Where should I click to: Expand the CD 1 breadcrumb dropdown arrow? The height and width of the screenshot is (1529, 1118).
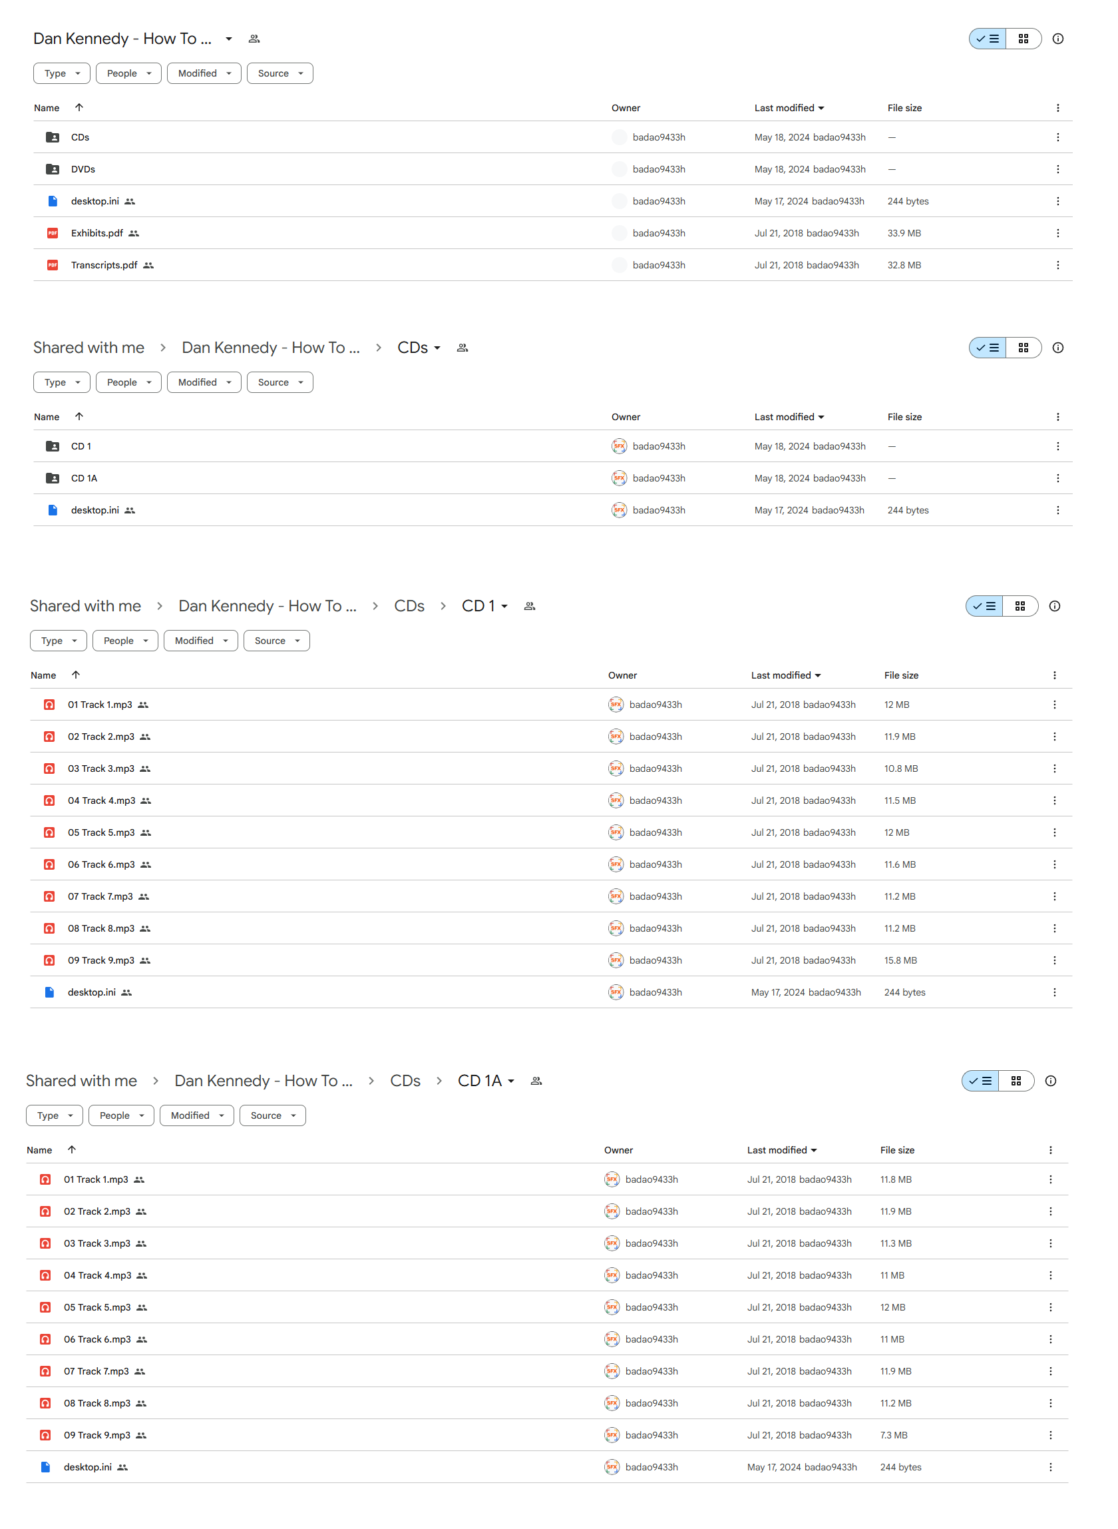point(504,607)
